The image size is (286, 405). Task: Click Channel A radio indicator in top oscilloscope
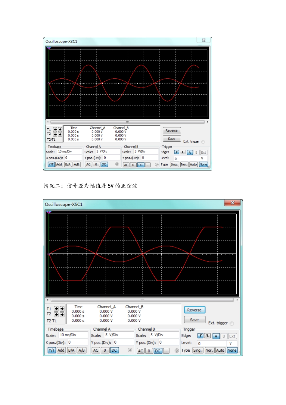(x=117, y=164)
